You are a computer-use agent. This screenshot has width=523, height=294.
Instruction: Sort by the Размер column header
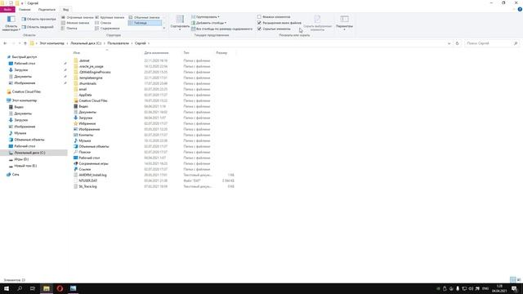221,52
